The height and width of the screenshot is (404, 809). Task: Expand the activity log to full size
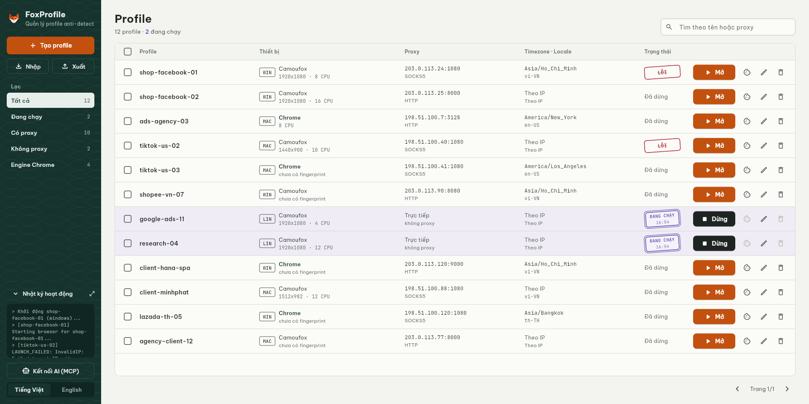click(92, 294)
